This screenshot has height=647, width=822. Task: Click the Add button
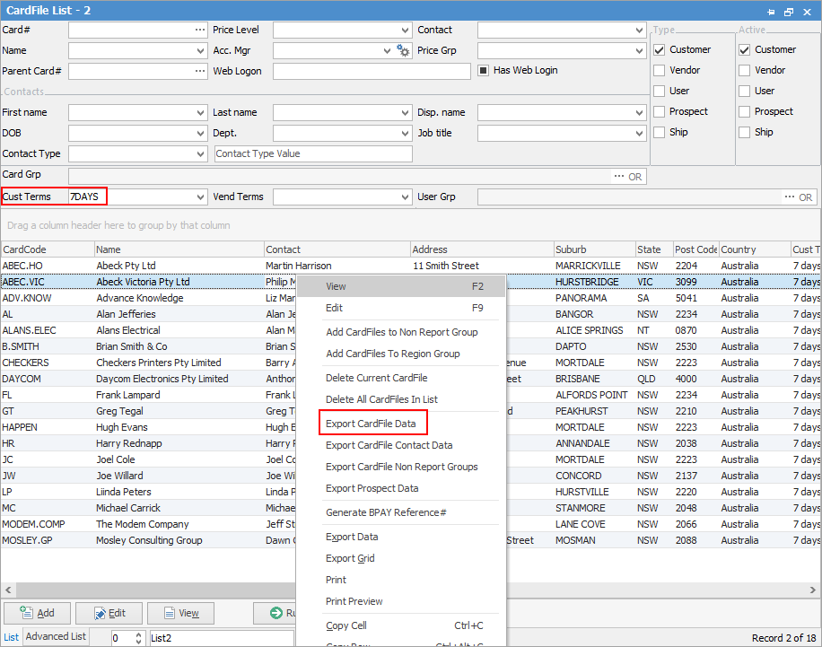click(38, 613)
